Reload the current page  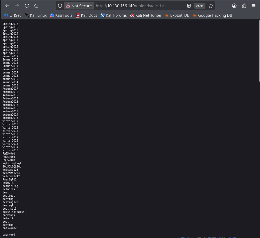coord(27,6)
